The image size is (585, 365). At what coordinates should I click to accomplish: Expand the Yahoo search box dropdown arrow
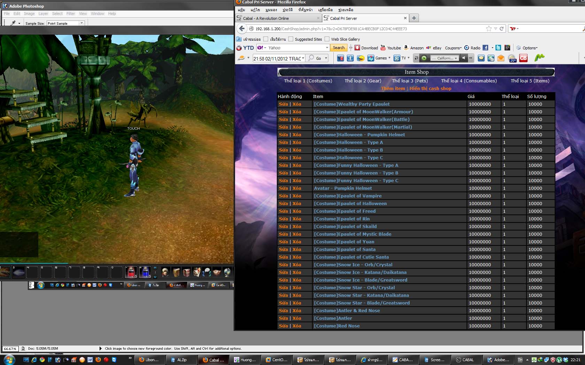[x=327, y=48]
